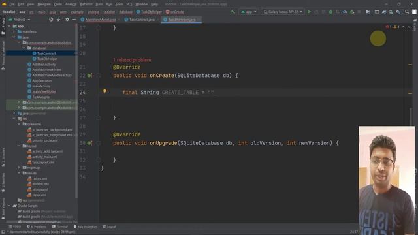Viewport: 418px width, 235px height.
Task: Open the File menu
Action: click(12, 5)
